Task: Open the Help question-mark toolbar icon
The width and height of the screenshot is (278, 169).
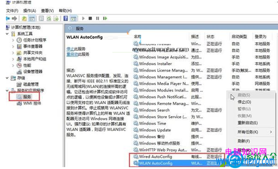Action: (66, 18)
